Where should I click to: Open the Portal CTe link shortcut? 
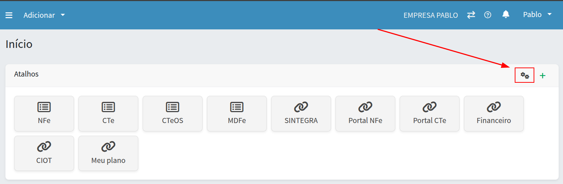pyautogui.click(x=429, y=113)
